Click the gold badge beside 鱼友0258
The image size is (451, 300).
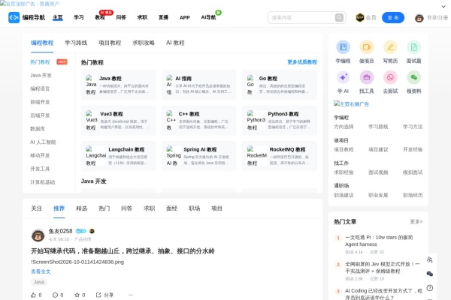tap(92, 231)
